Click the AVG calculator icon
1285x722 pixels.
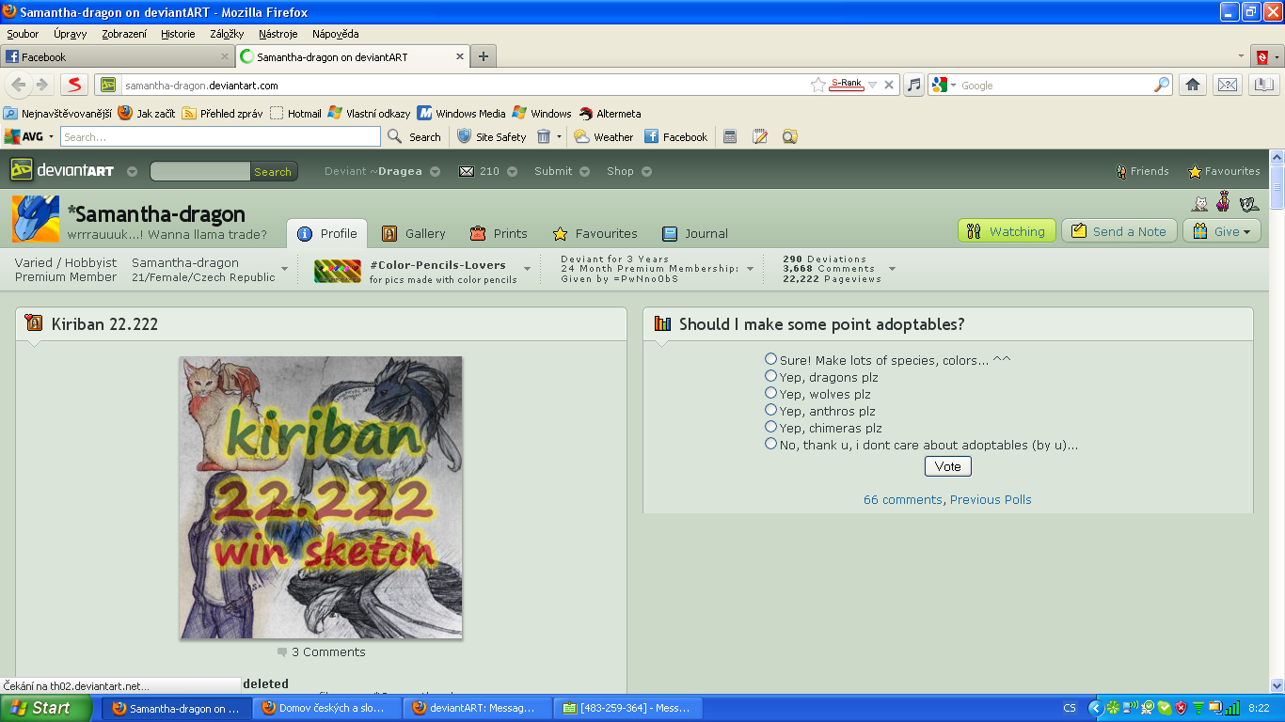pyautogui.click(x=729, y=136)
